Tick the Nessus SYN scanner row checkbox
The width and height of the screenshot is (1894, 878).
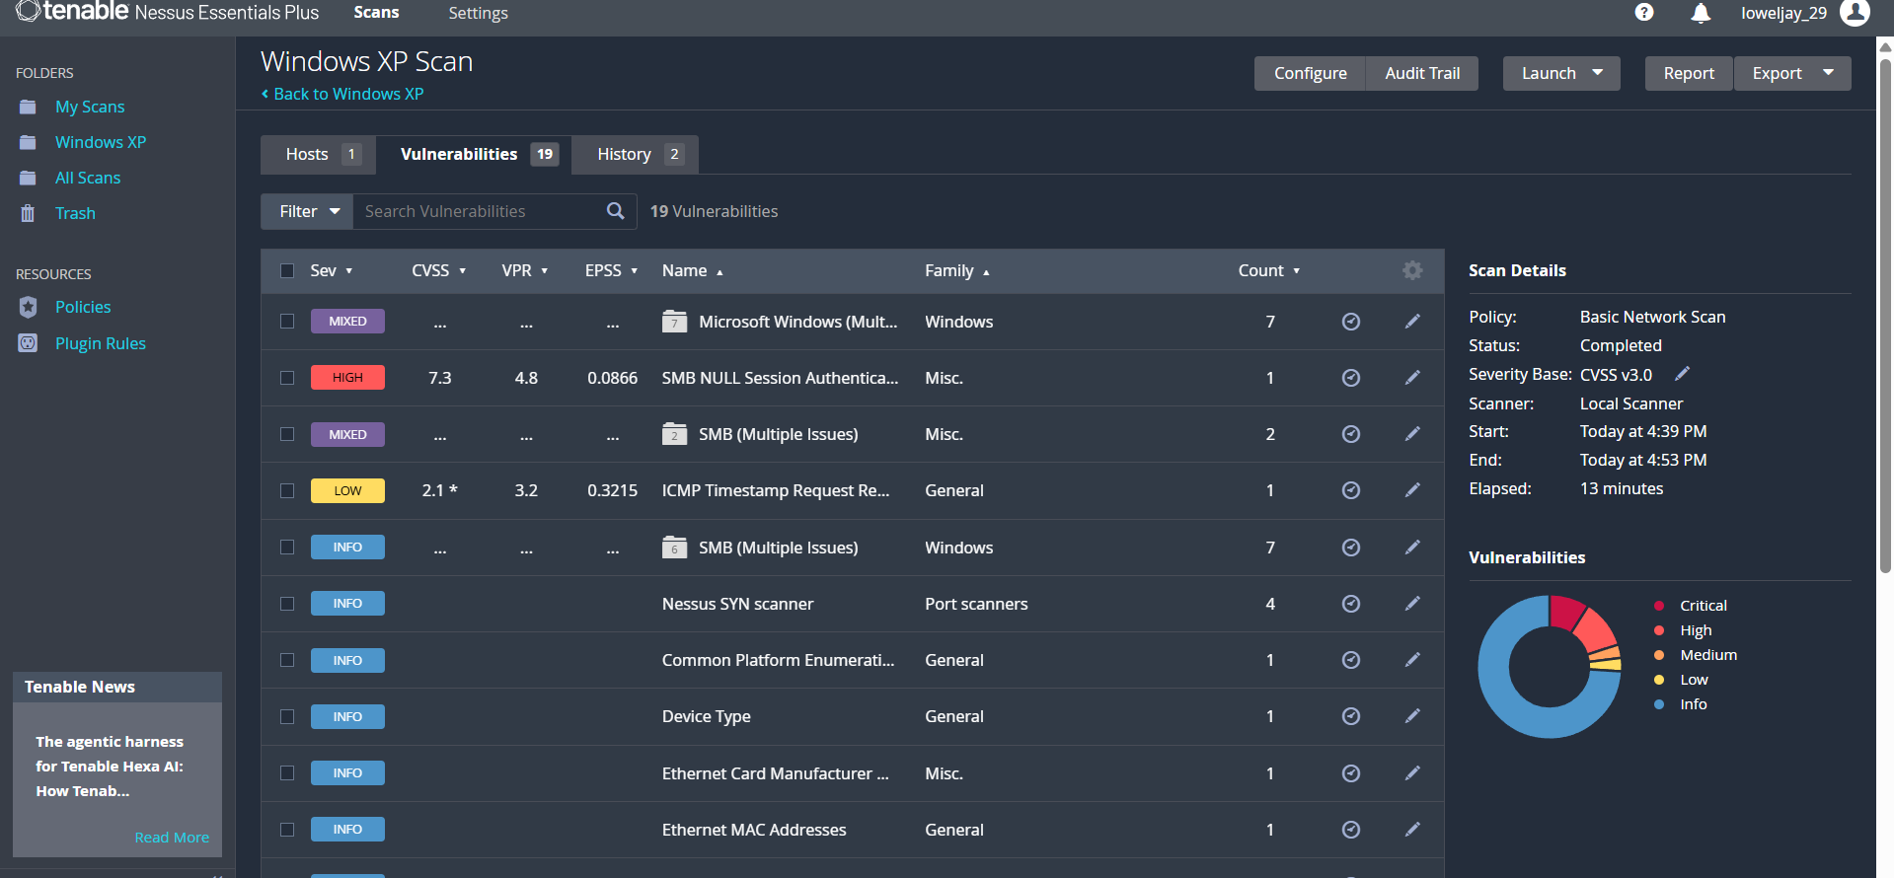pos(287,603)
